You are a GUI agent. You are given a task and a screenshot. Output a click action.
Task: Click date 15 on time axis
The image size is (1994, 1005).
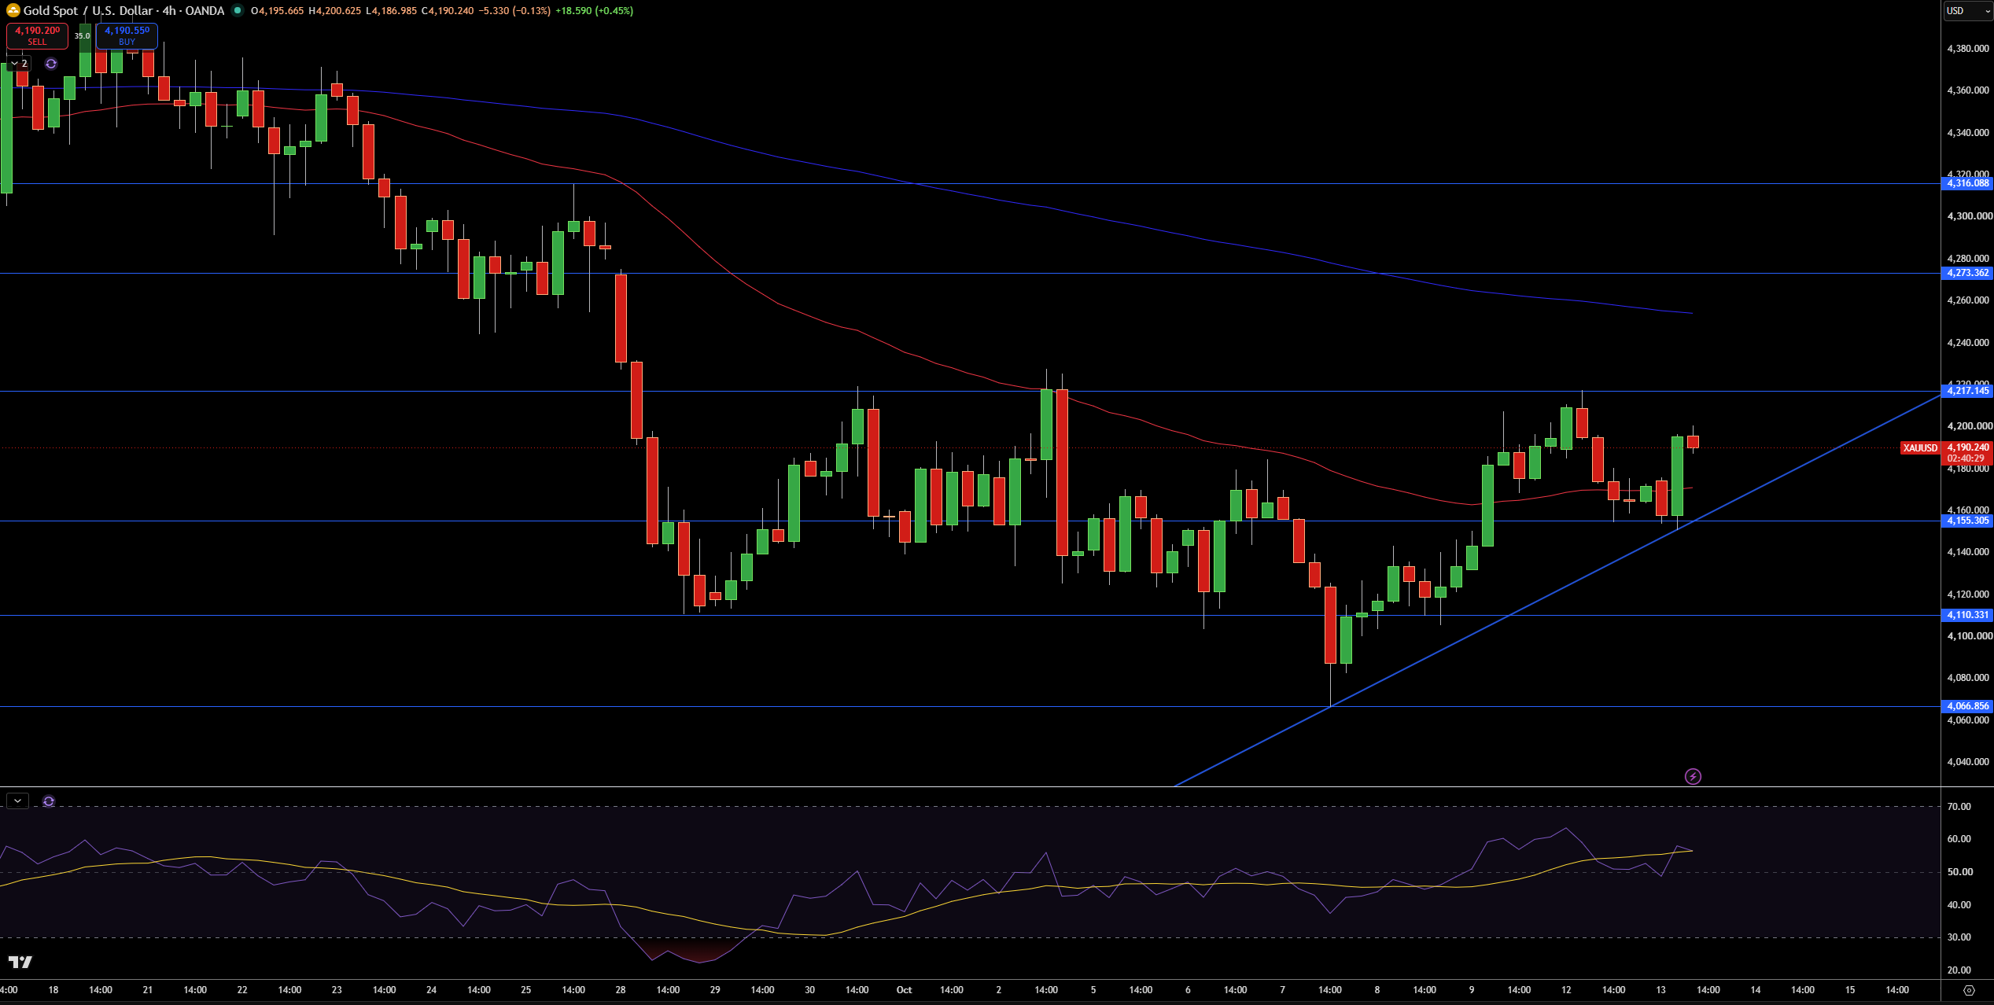coord(1850,990)
